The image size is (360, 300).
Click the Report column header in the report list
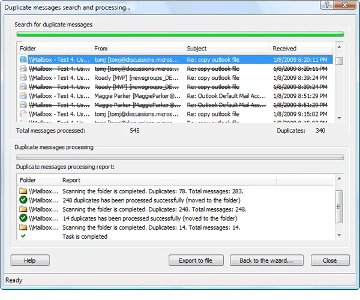point(167,180)
